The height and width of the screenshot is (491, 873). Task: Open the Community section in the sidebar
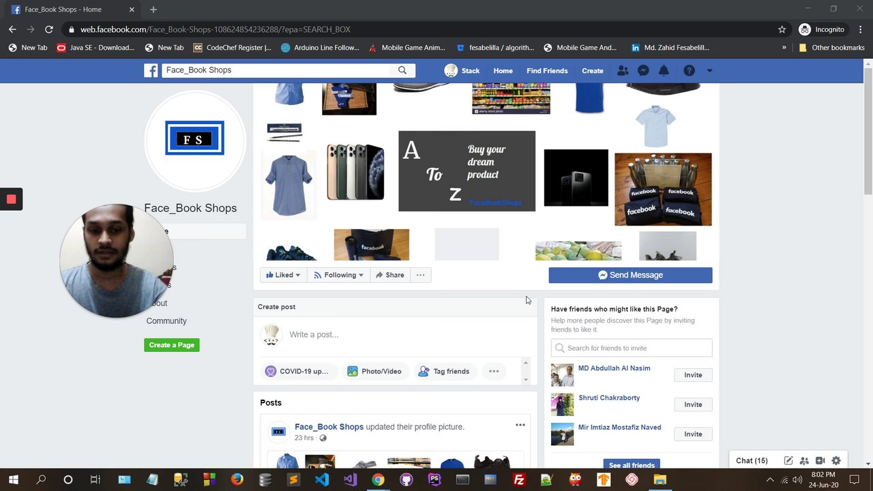point(166,321)
